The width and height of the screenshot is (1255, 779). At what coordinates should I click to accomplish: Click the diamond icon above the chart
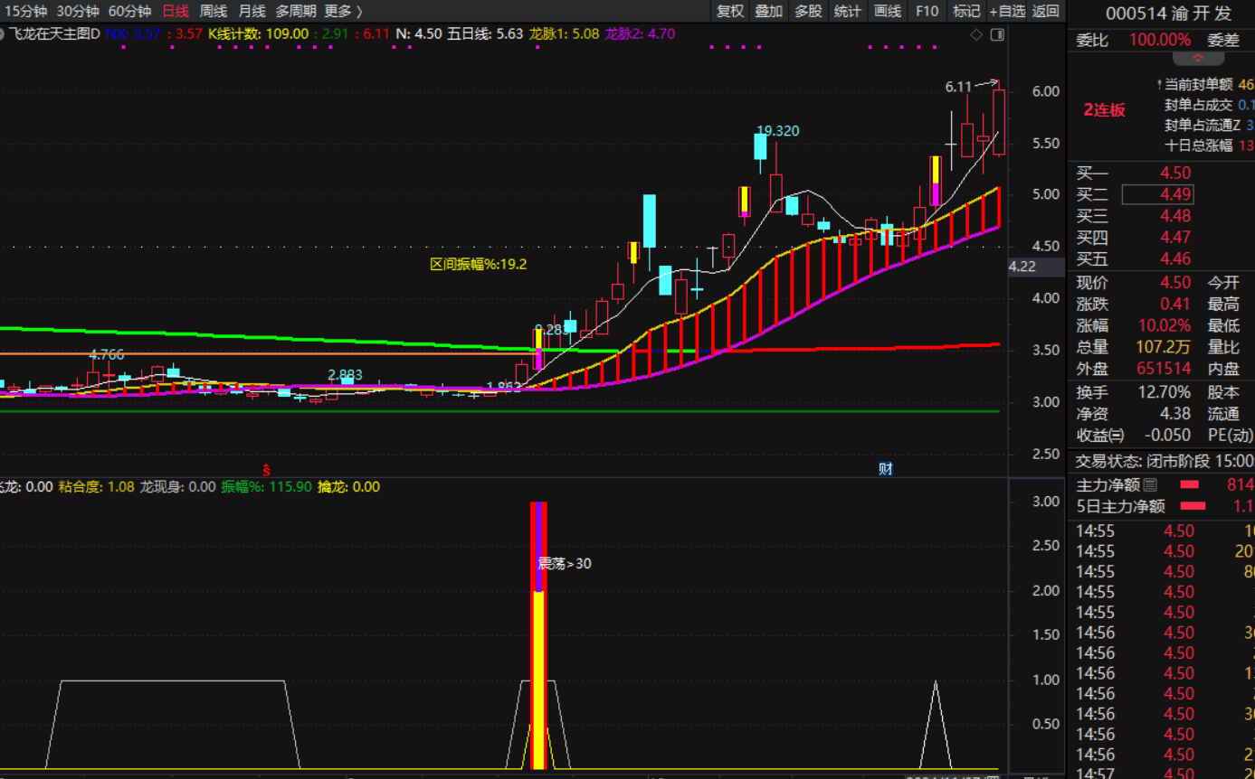975,35
